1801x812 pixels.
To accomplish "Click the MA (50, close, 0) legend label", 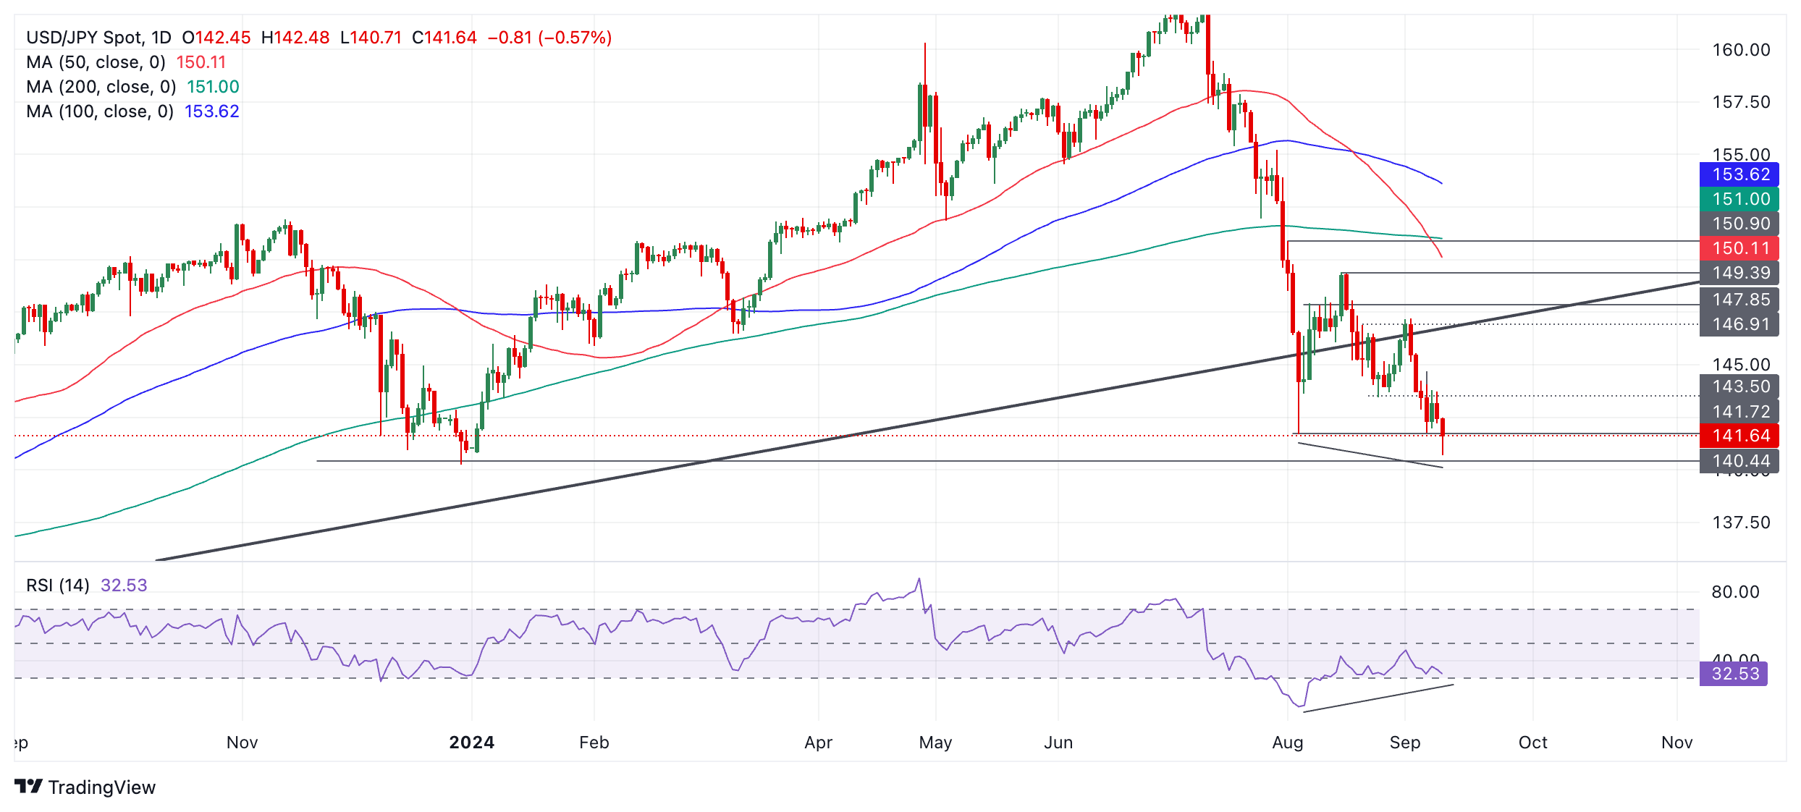I will 96,62.
